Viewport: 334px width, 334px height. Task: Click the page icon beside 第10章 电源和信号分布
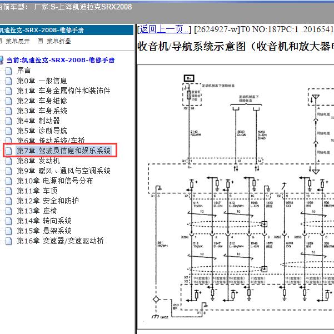(x=9, y=181)
